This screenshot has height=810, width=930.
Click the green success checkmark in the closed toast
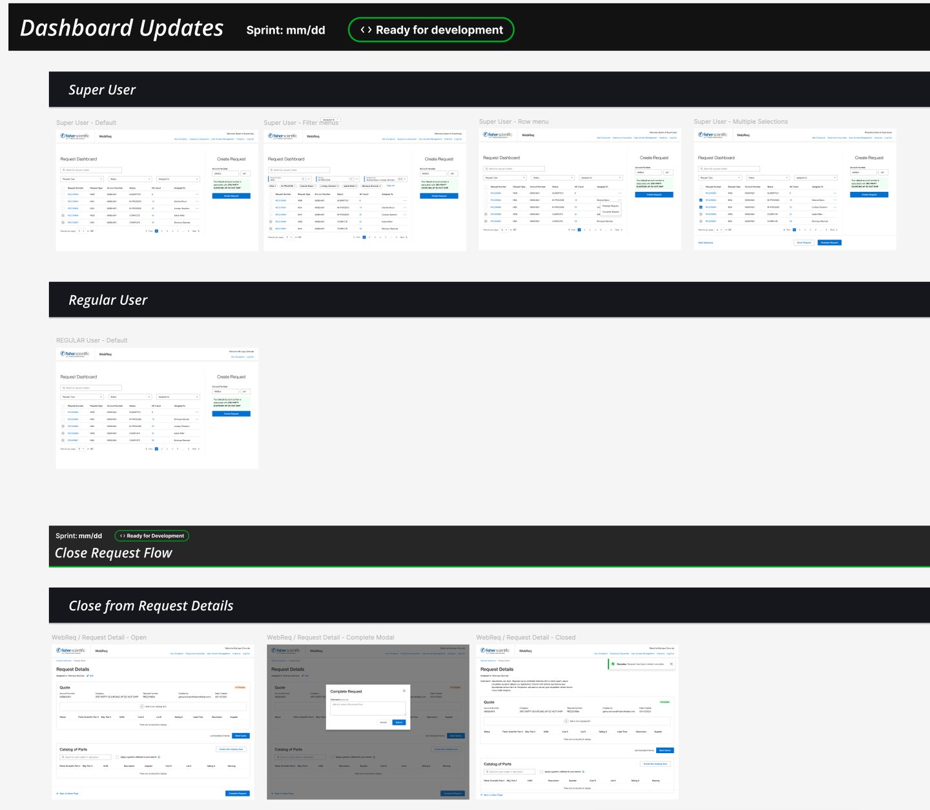(612, 664)
